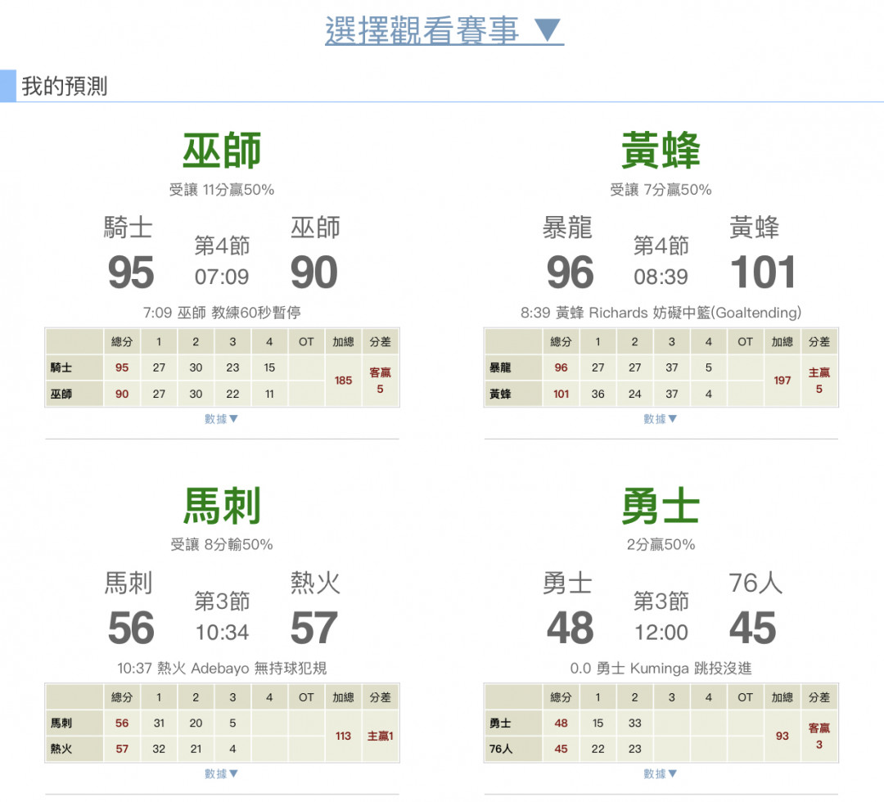Click 馬刺 first quarter score 31
Image resolution: width=884 pixels, height=802 pixels.
coord(159,723)
